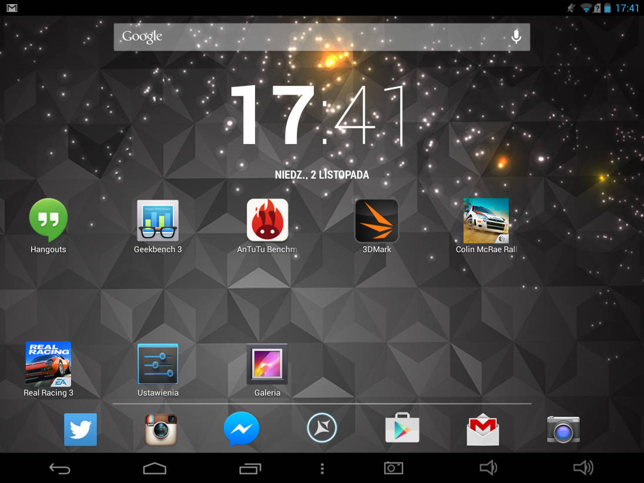Tap the Back navigation button
Image resolution: width=644 pixels, height=483 pixels.
click(60, 468)
